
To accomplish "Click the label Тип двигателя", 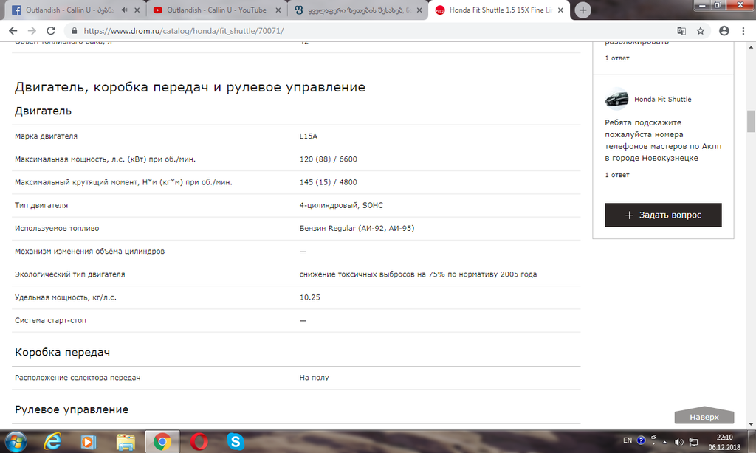I will point(41,205).
